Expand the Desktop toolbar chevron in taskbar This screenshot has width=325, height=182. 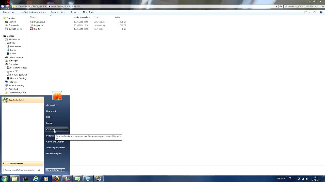[287, 177]
